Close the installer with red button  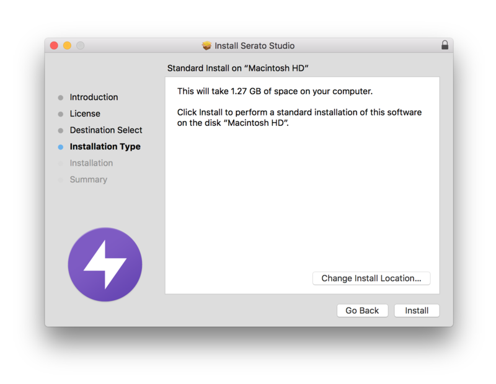(x=54, y=45)
